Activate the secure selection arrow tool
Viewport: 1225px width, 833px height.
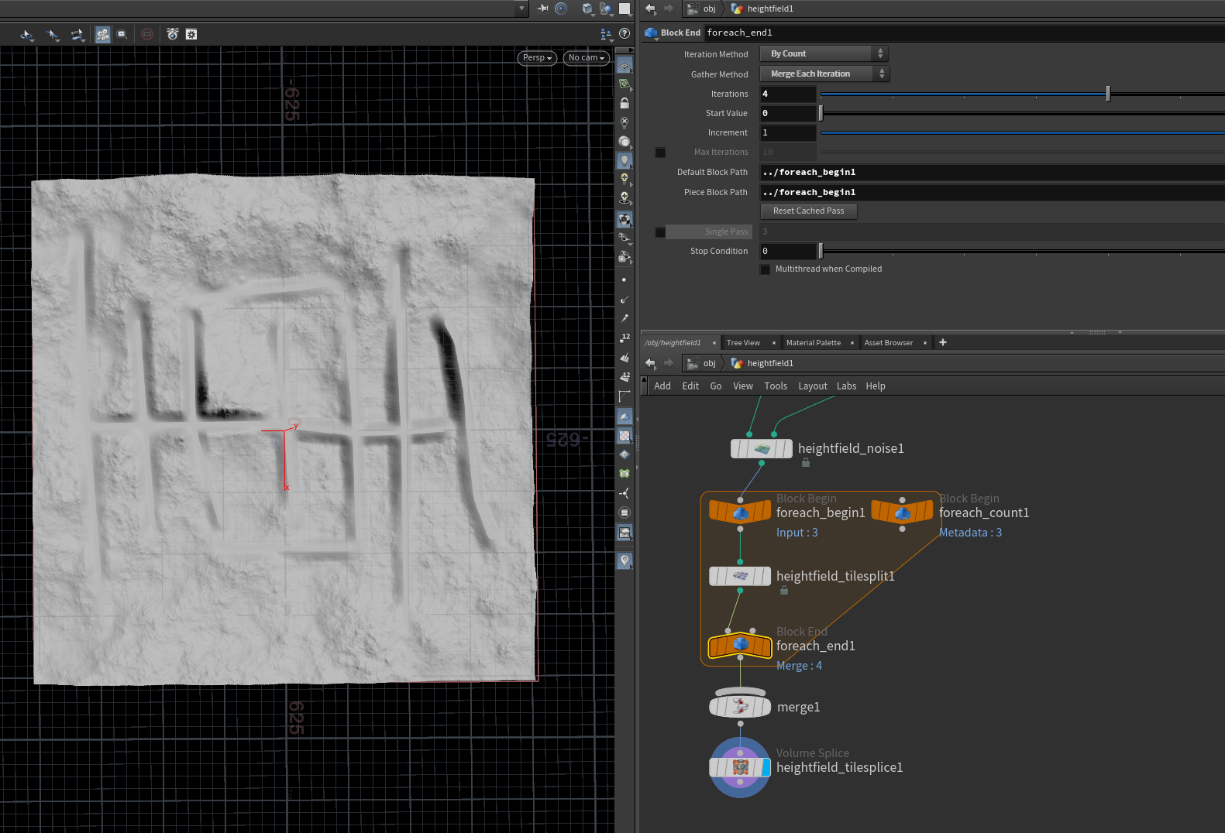[52, 34]
